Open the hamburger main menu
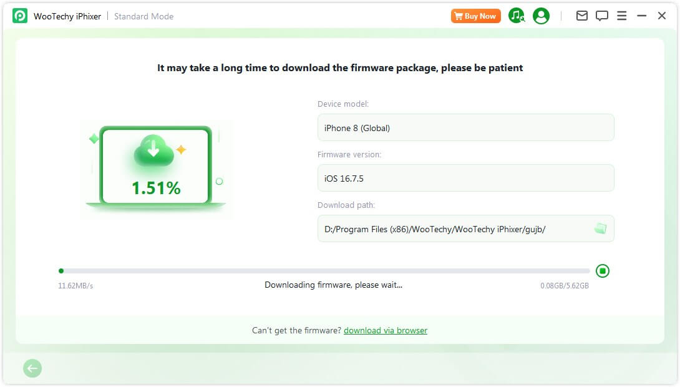 coord(622,16)
